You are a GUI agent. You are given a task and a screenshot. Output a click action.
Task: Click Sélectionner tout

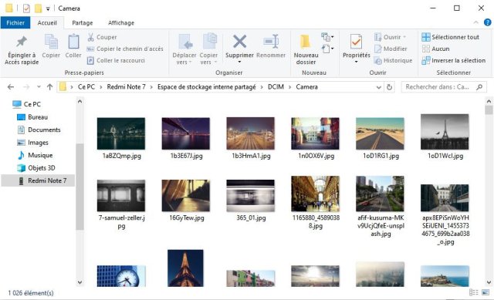point(451,37)
